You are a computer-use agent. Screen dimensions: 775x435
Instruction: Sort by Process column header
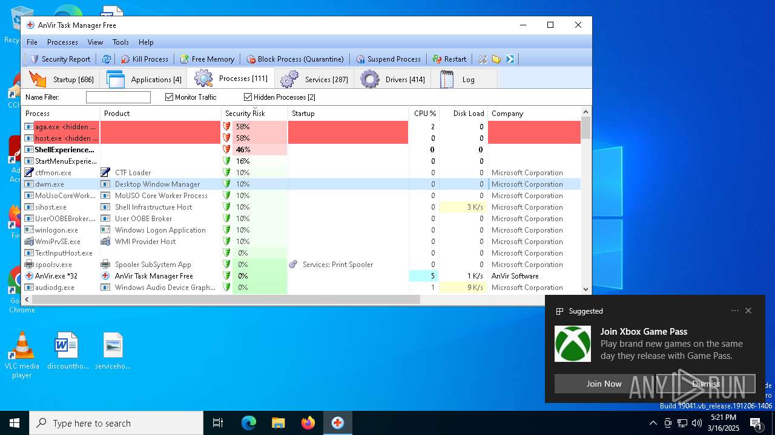point(61,113)
